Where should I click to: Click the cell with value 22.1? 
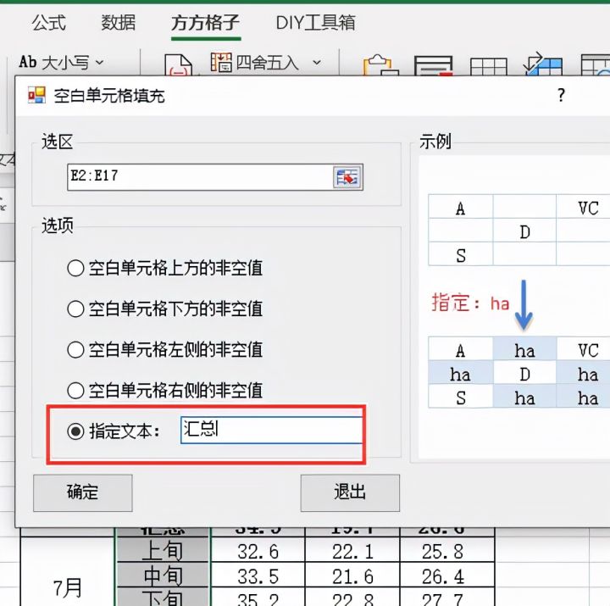tap(352, 550)
